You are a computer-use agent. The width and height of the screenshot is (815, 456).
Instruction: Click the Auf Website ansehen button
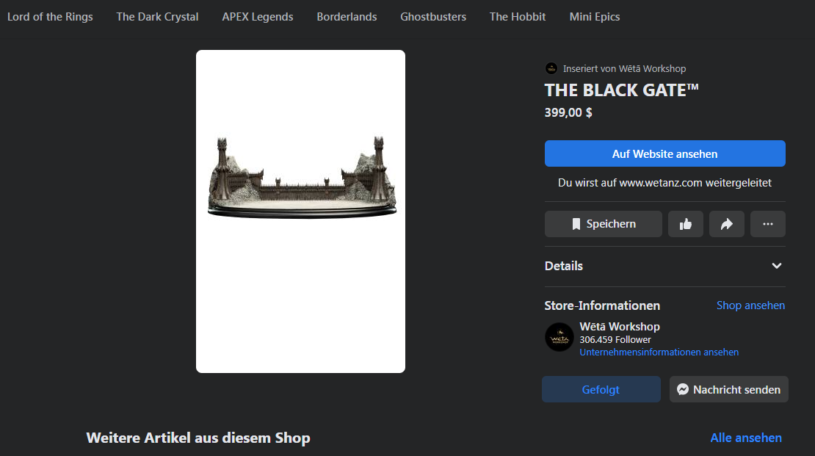coord(664,154)
